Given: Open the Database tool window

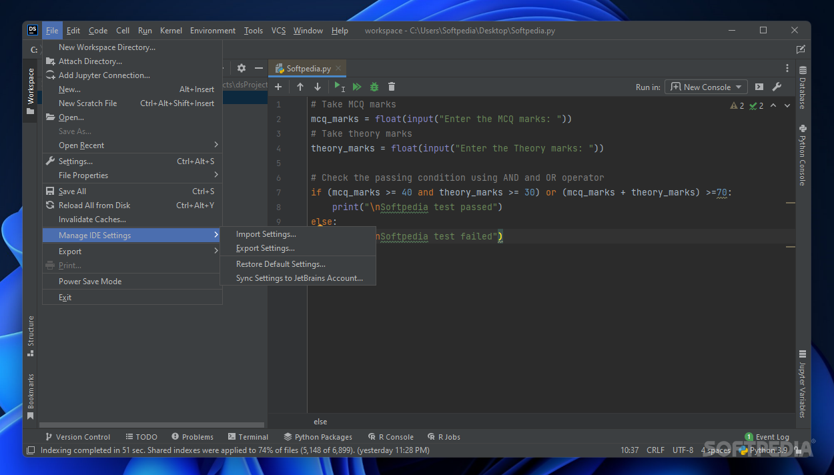Looking at the screenshot, I should pos(803,87).
